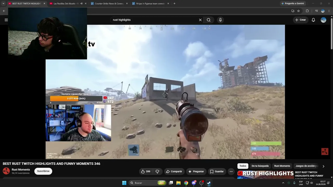Click the Guardar save button

pos(217,171)
